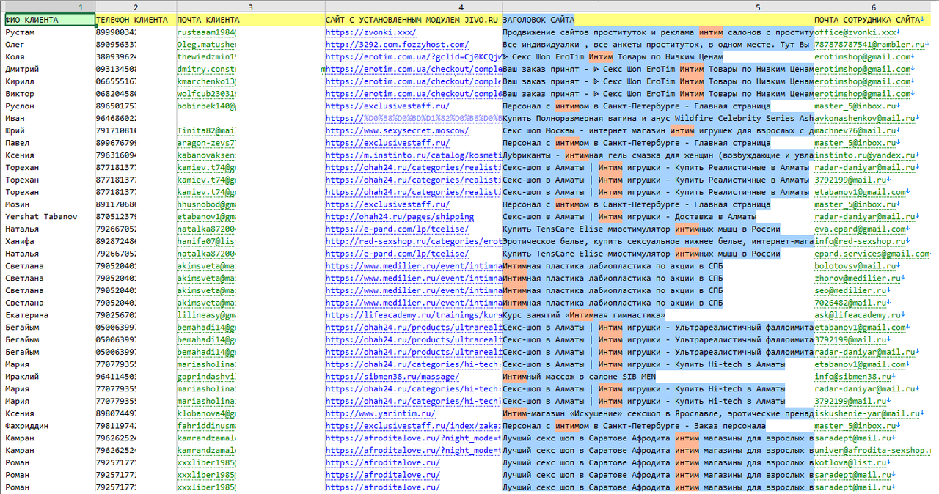Open the https://www.sexysecret.moscow/ link
The height and width of the screenshot is (494, 939).
coord(397,130)
